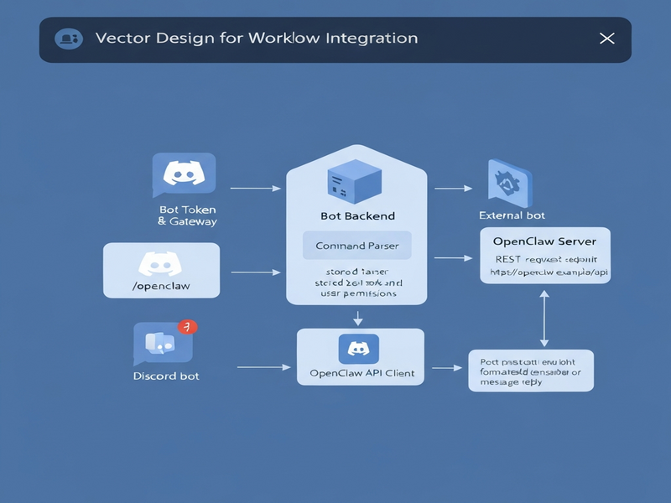The height and width of the screenshot is (503, 671).
Task: Select the package cube icon on Bot Backend
Action: 357,180
